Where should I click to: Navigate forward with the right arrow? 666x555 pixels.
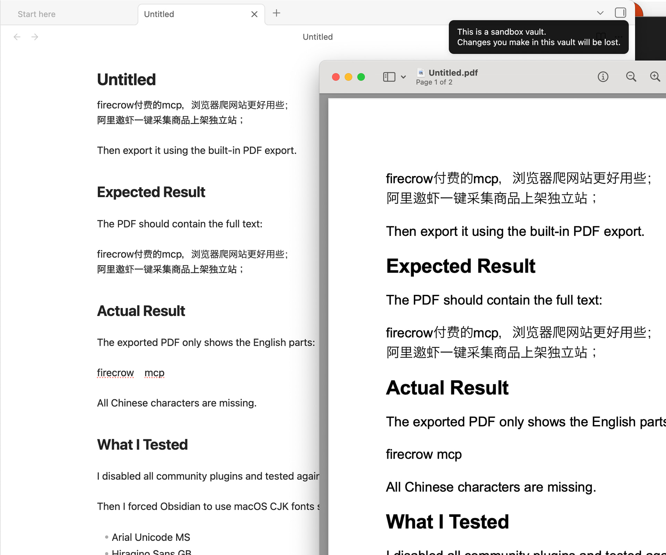(x=35, y=37)
